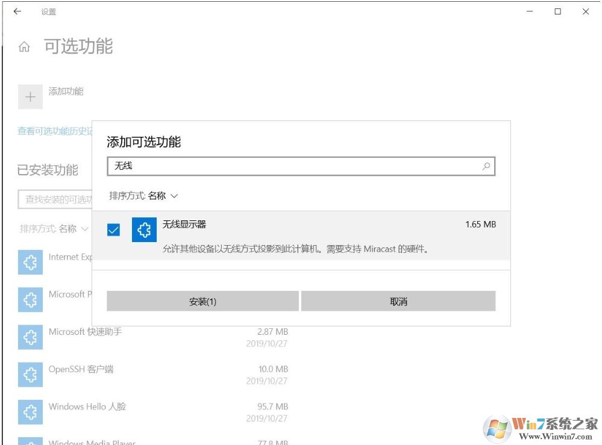Click the plus icon for 添加功能
Screen dimensions: 602x445
(x=30, y=96)
